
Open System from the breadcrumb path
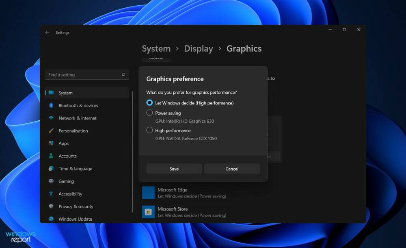156,48
